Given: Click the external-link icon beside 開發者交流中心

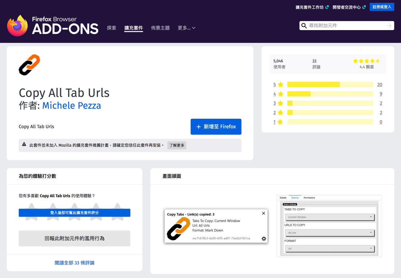Looking at the screenshot, I should 363,7.
